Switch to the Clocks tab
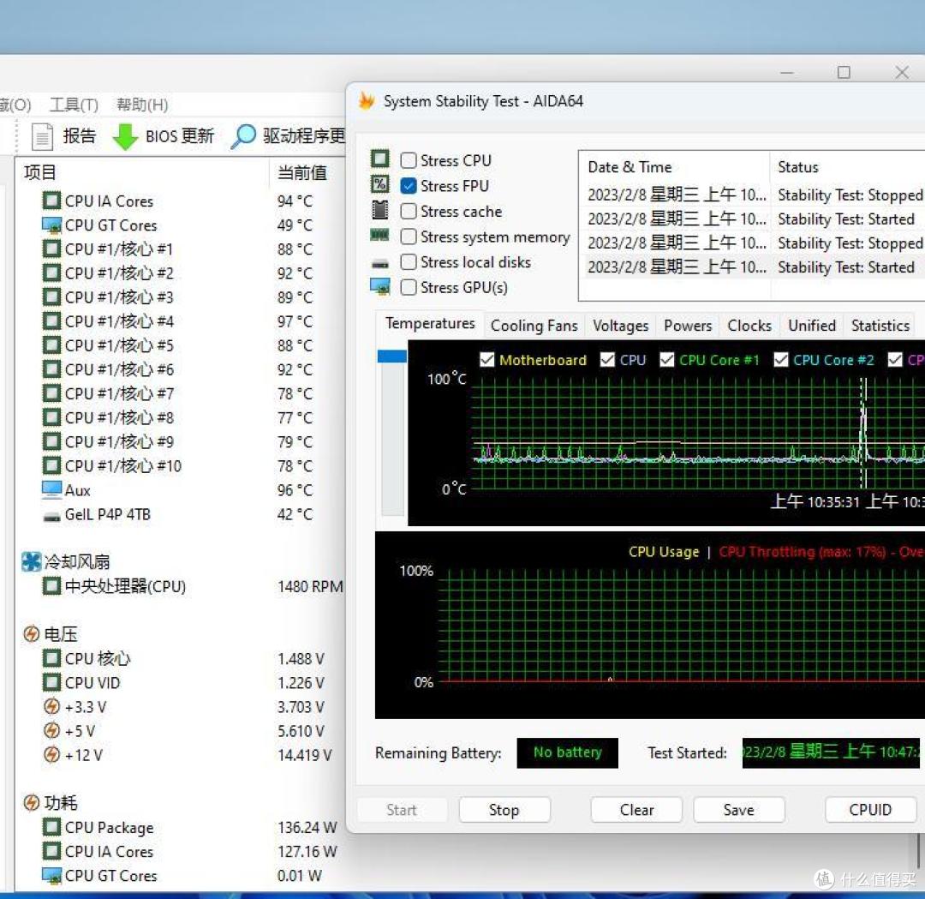The width and height of the screenshot is (925, 899). pos(749,326)
